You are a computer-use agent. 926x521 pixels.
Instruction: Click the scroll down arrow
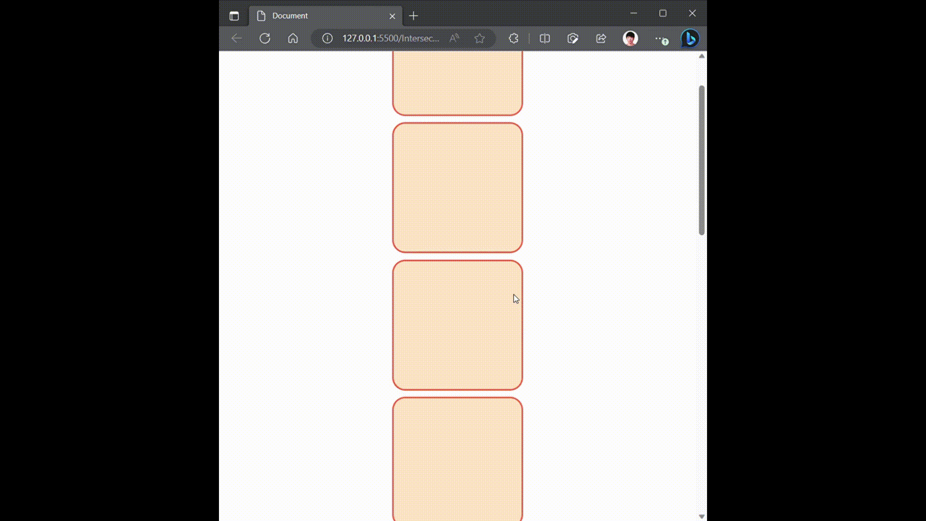click(x=702, y=516)
